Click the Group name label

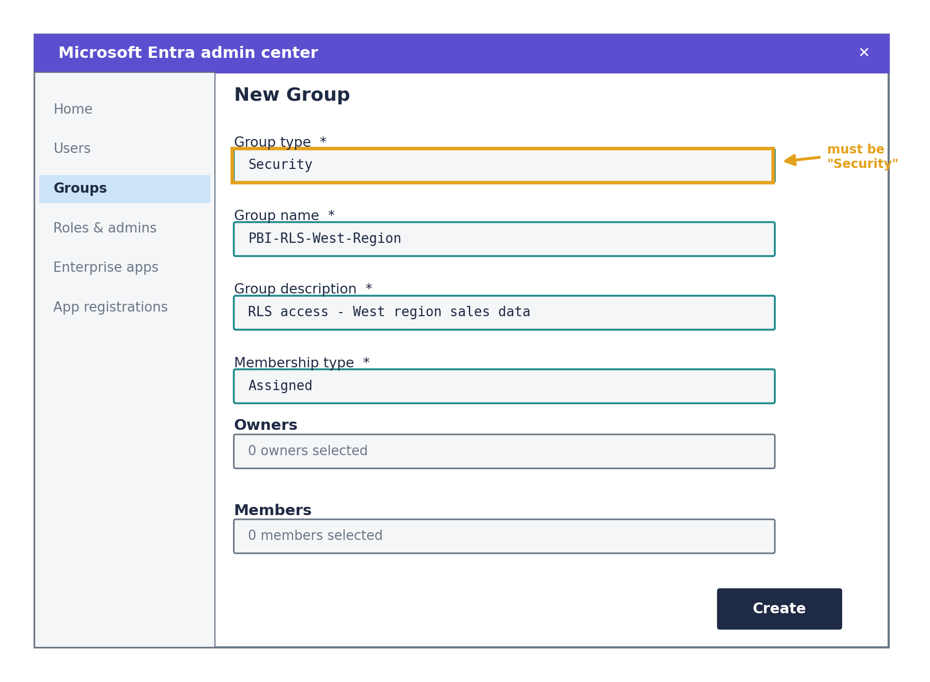point(284,215)
